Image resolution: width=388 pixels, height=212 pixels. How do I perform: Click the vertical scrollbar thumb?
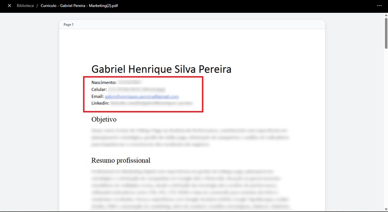(386, 33)
